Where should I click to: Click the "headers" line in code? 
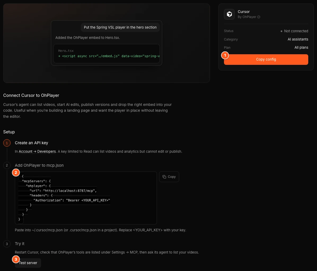(41, 196)
